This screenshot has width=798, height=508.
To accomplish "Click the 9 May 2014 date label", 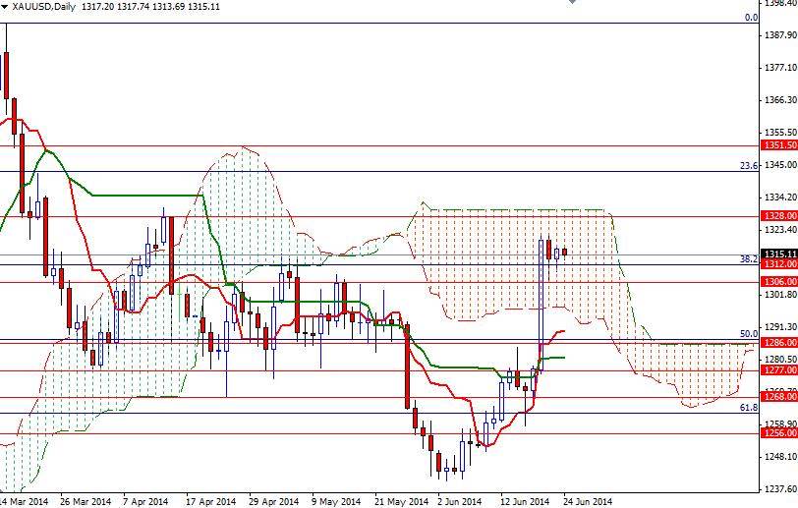I will pos(336,502).
